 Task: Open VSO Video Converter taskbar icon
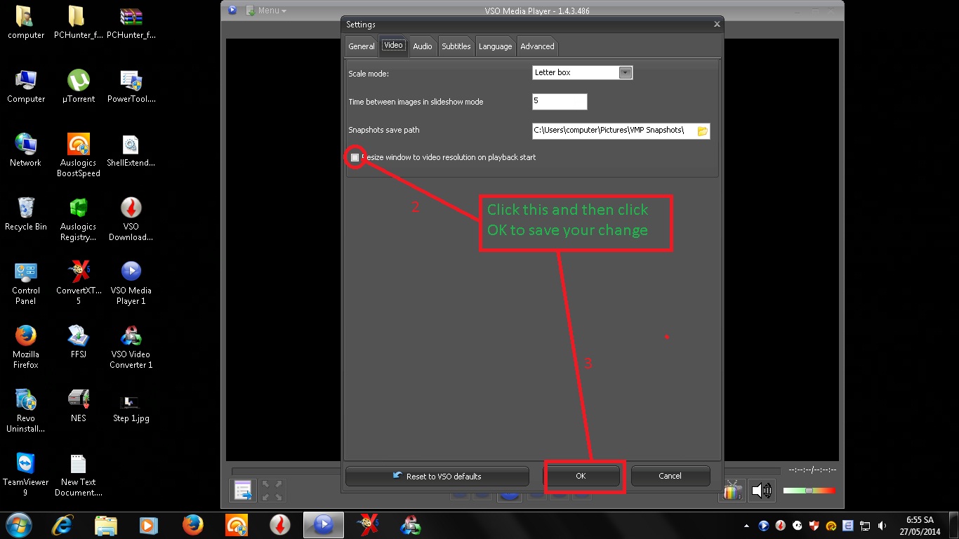click(411, 525)
